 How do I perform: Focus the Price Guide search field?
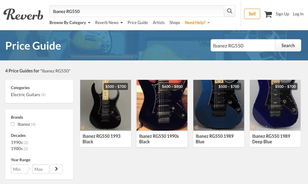[243, 45]
